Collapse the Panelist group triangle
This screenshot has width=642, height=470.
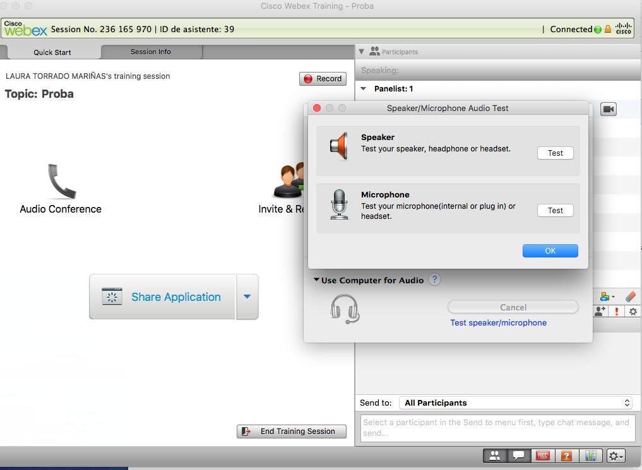[x=364, y=89]
